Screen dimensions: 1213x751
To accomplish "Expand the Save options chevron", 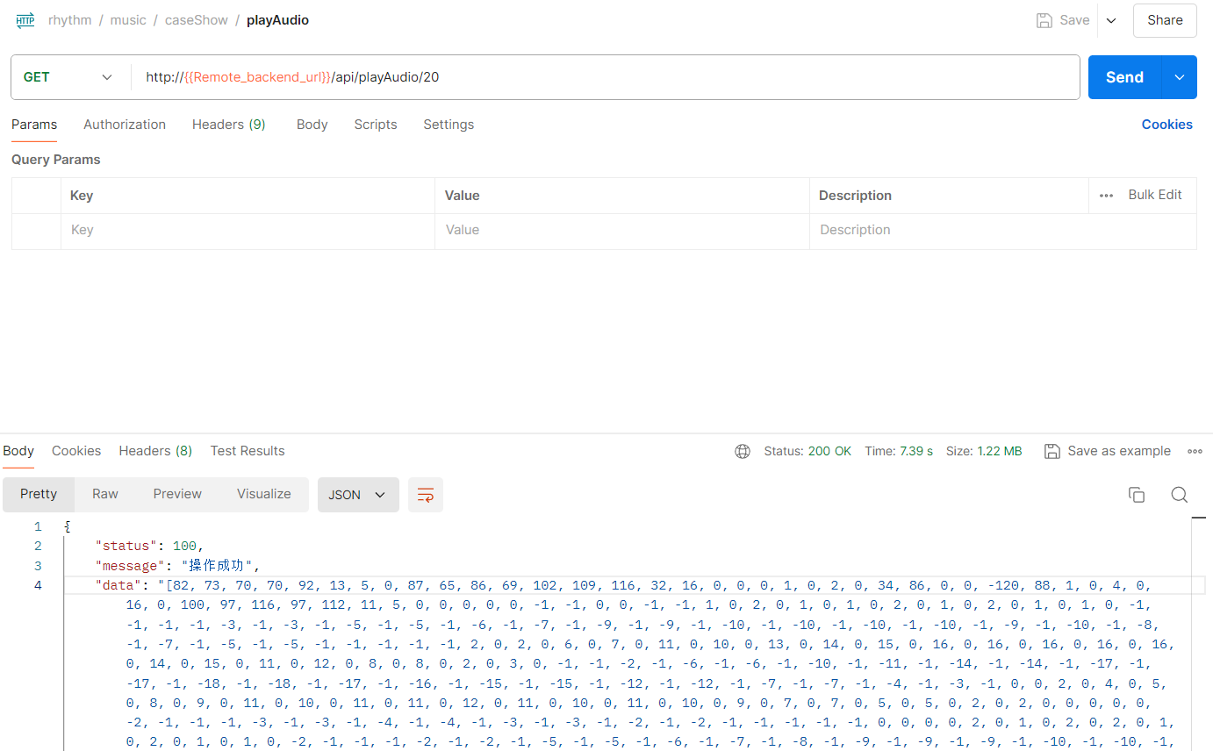I will (1111, 20).
